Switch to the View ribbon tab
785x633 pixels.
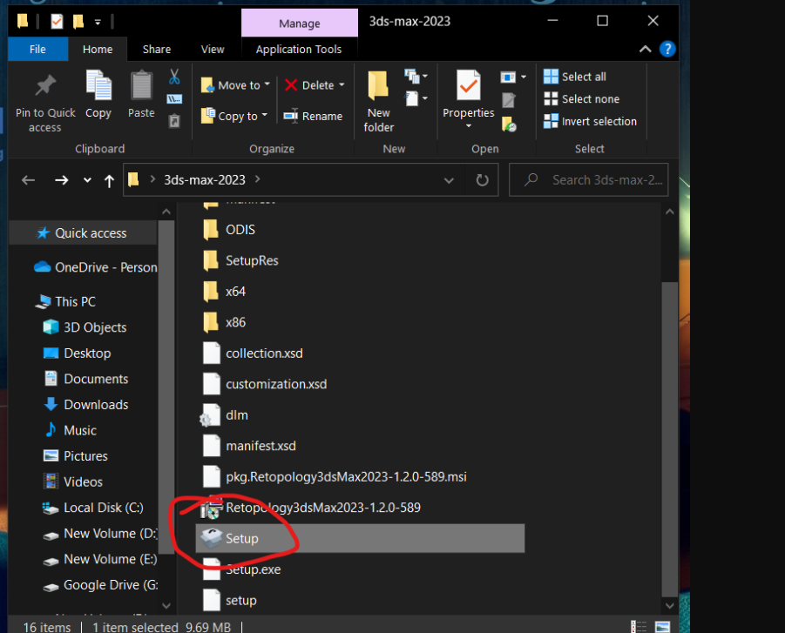pyautogui.click(x=213, y=50)
